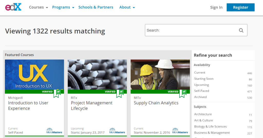
Task: Click 'Starts: November 2, 2016' text
Action: click(x=152, y=132)
